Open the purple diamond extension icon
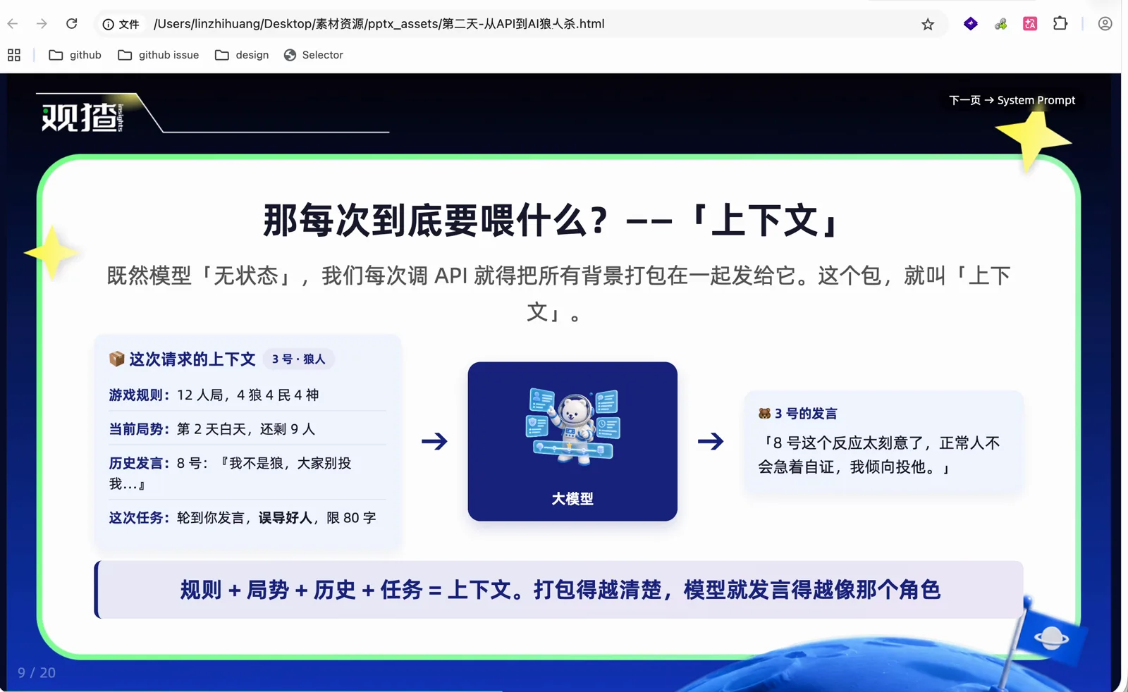 971,24
